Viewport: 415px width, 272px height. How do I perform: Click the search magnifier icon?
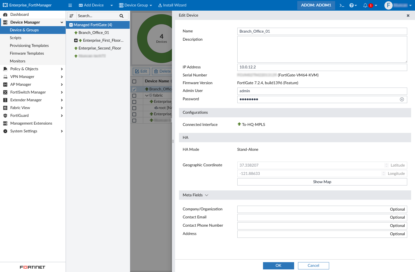[121, 16]
